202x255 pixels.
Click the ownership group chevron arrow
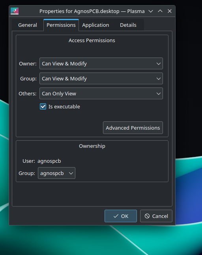click(71, 173)
